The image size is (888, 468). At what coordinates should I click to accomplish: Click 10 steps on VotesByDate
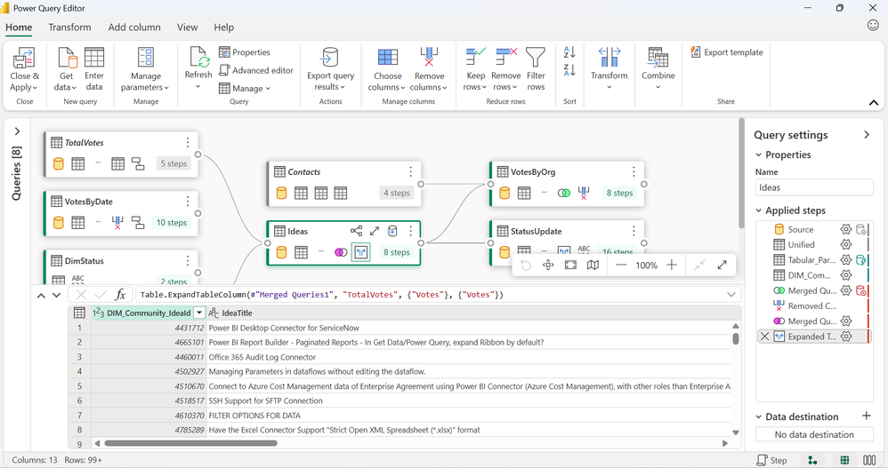[x=172, y=223]
